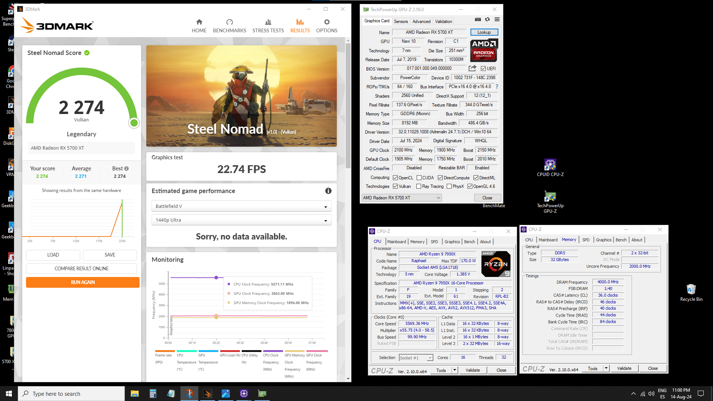Toggle the CUDA checkbox in GPU-Z
Image resolution: width=713 pixels, height=401 pixels.
click(x=419, y=178)
